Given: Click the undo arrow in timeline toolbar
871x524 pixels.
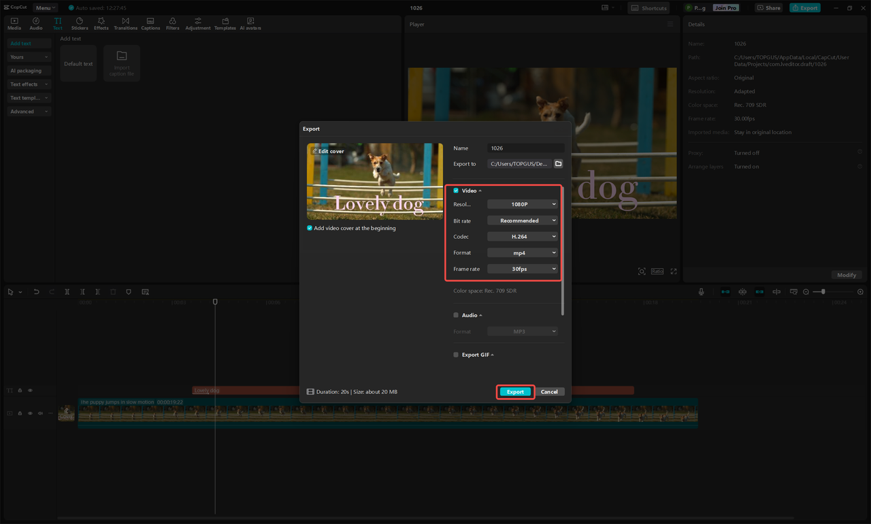Looking at the screenshot, I should tap(36, 292).
